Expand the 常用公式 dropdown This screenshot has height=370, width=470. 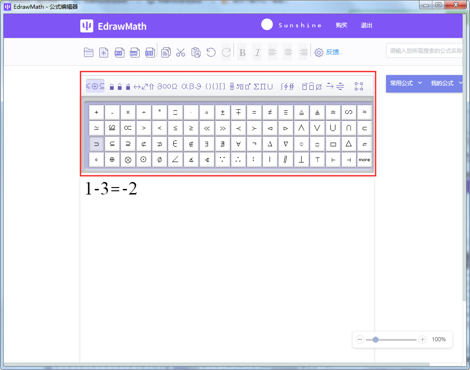tap(406, 83)
